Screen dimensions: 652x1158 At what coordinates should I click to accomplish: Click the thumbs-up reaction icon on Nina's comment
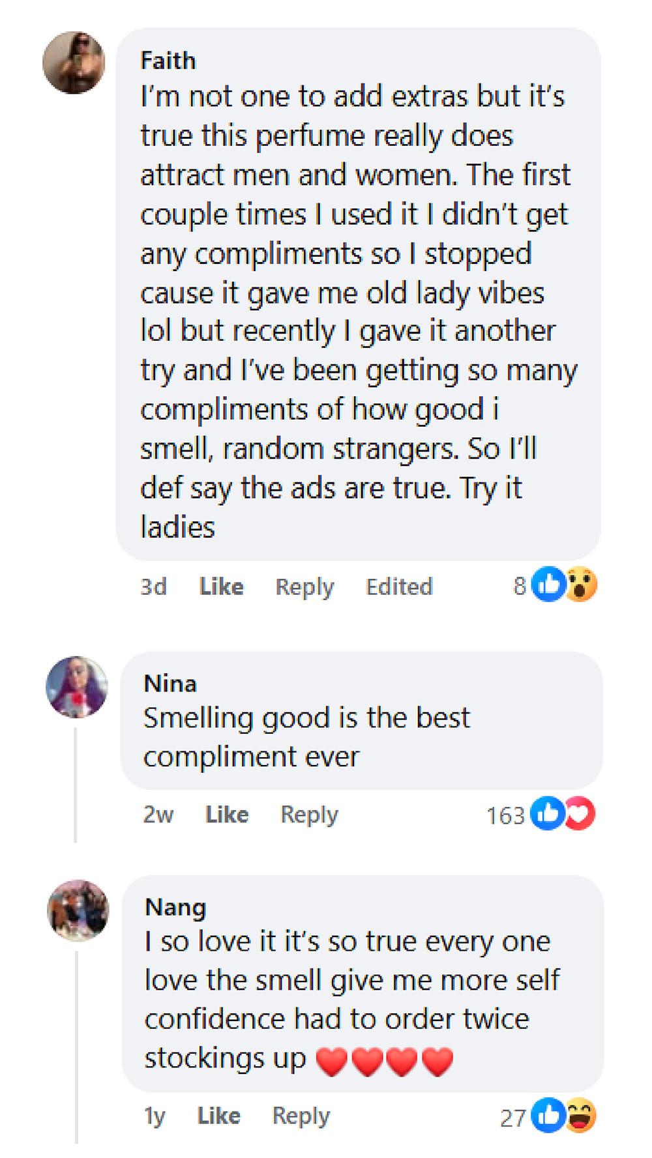pos(547,813)
